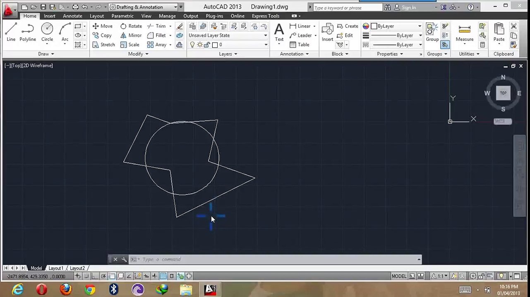This screenshot has height=297, width=530.
Task: Click the Create block tool
Action: click(348, 26)
